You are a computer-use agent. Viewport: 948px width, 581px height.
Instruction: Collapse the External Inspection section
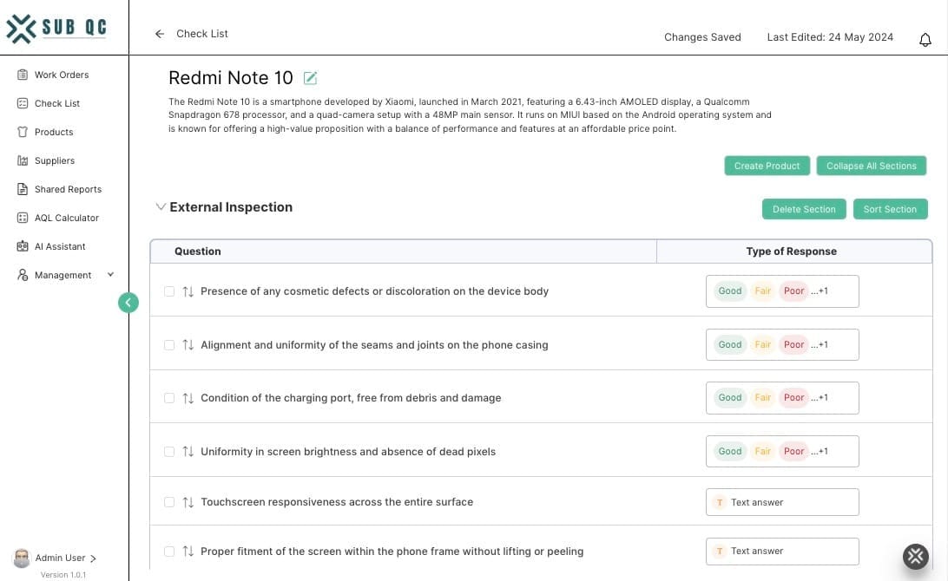161,206
